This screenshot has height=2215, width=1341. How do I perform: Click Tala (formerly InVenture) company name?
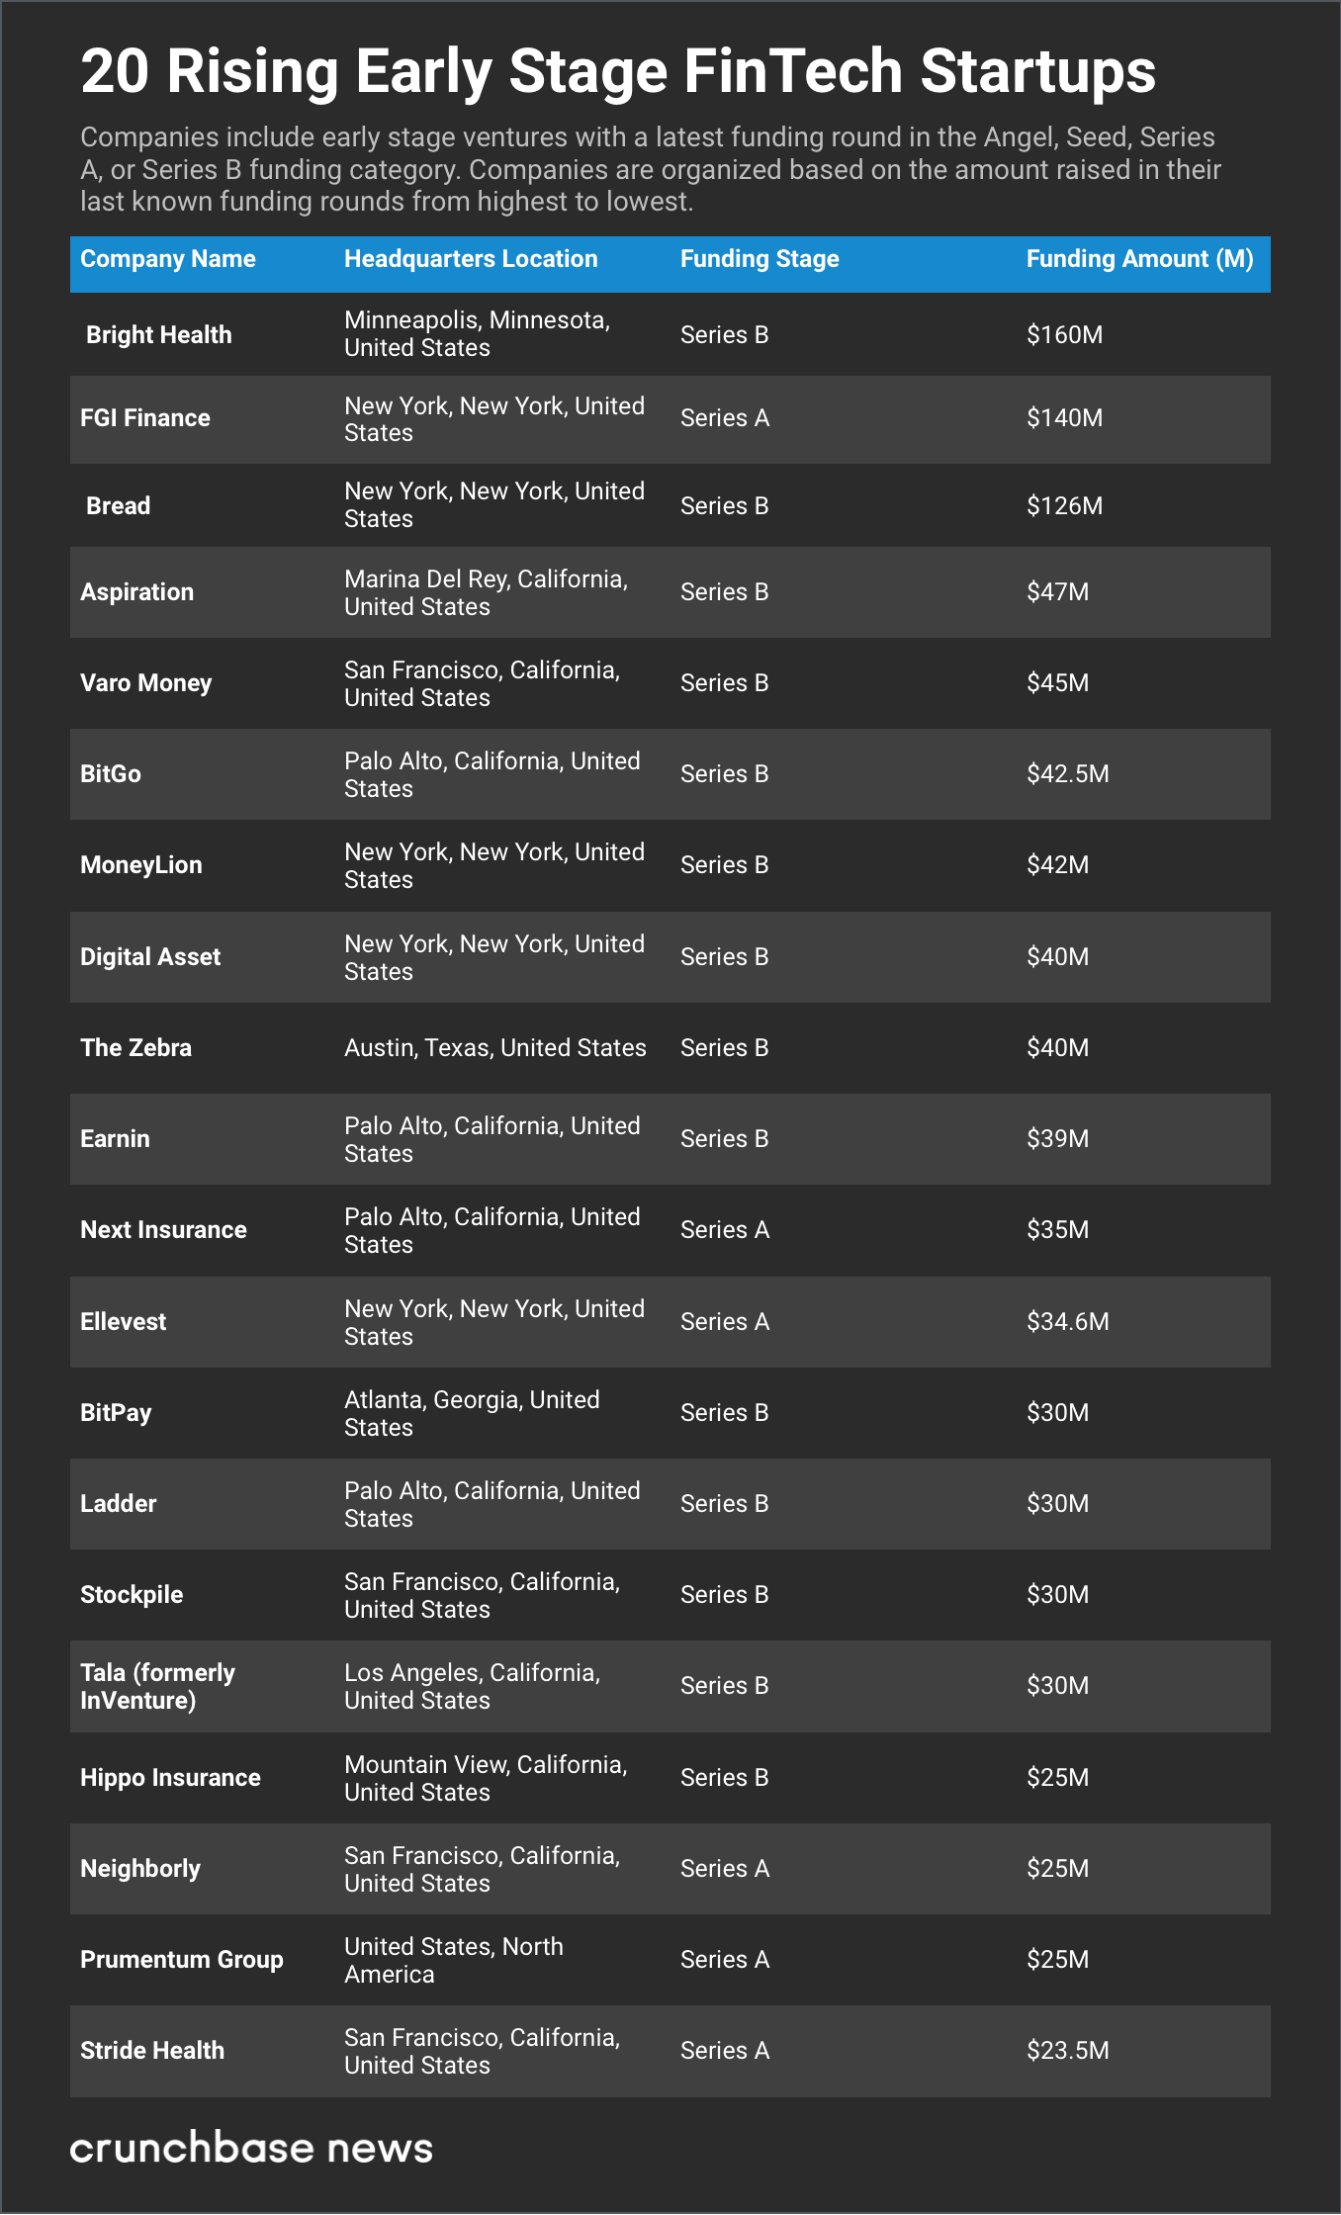(157, 1686)
